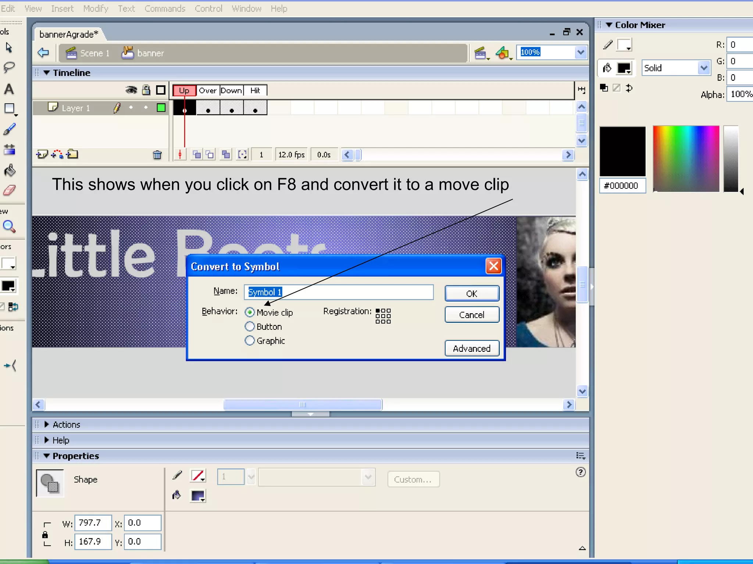Click OK in Convert to Symbol dialog
Viewport: 753px width, 564px height.
[472, 293]
